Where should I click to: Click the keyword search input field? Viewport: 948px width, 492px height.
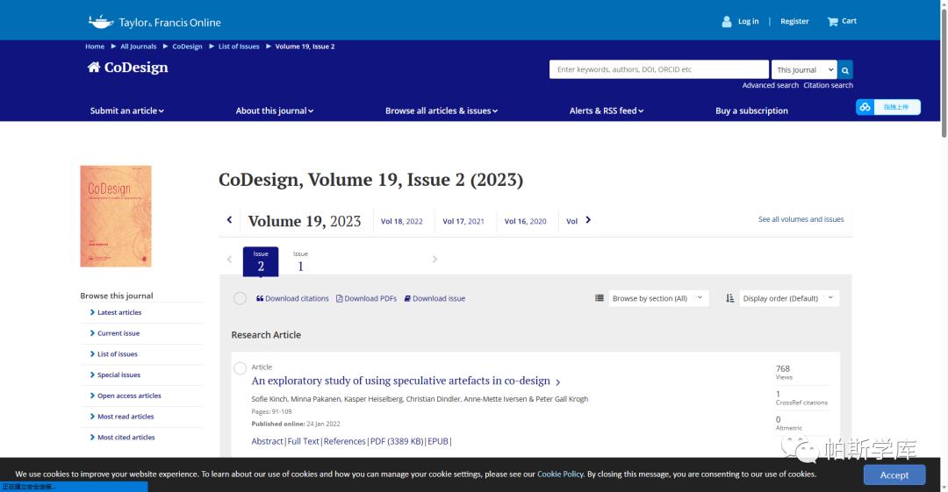point(659,69)
